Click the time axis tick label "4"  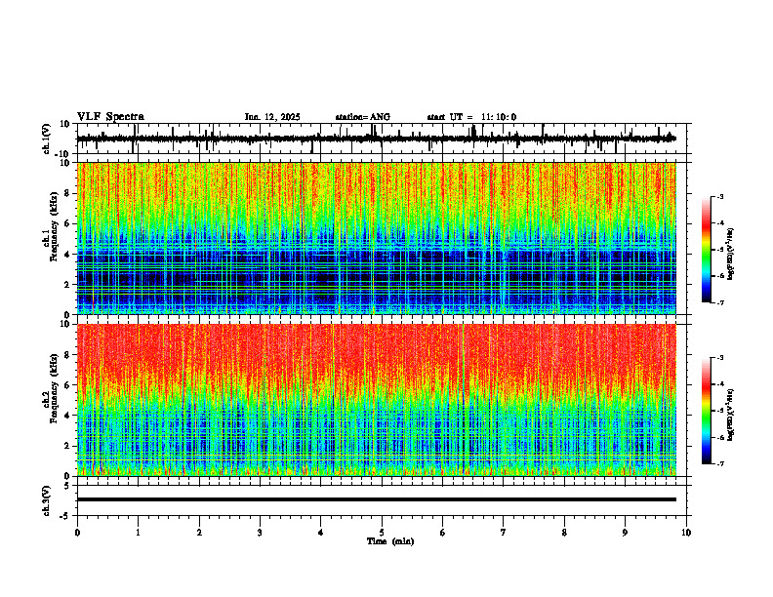(x=321, y=533)
